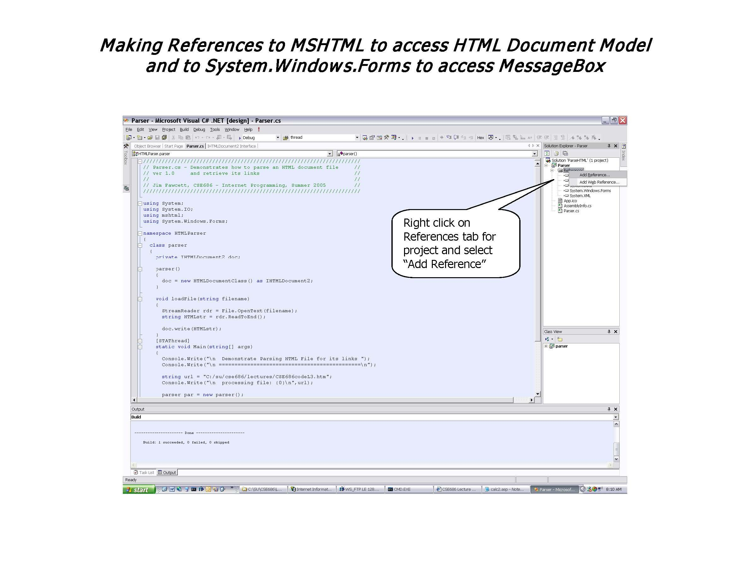The width and height of the screenshot is (750, 579).
Task: Open a file with the Open File icon
Action: (150, 137)
